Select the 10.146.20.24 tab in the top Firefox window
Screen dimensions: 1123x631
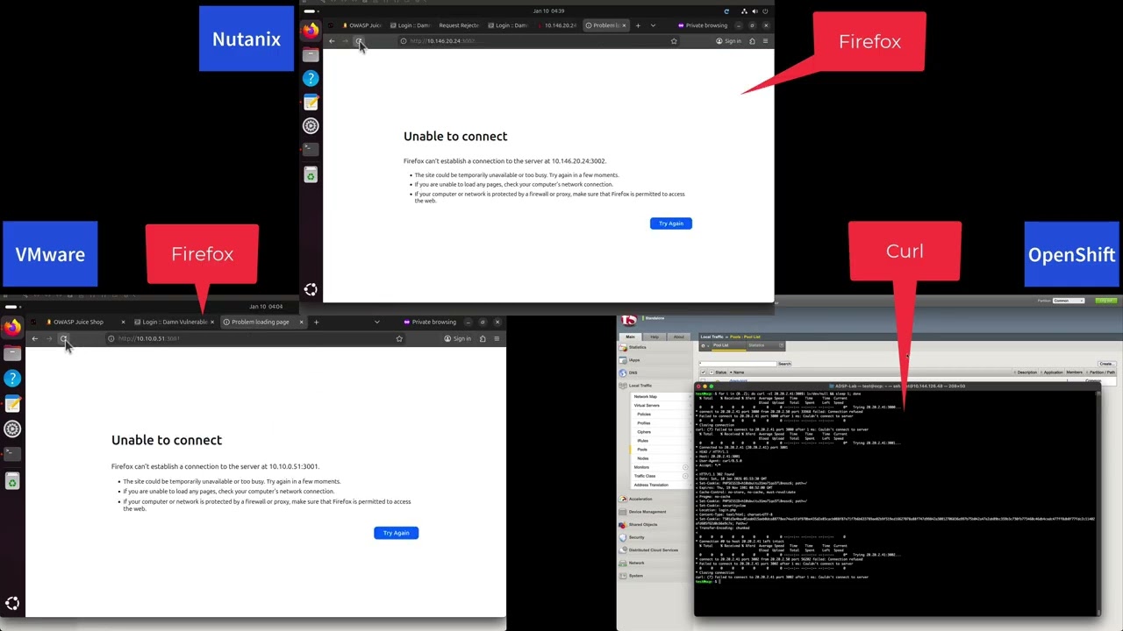(x=558, y=25)
